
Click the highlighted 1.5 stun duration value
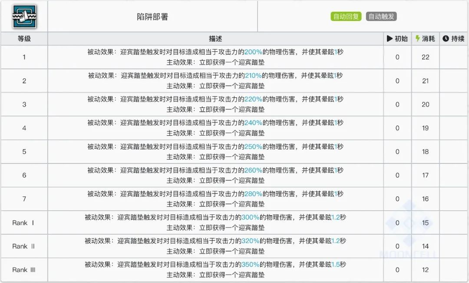336,264
